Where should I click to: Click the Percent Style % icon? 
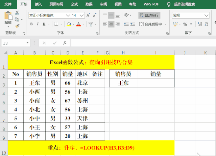point(185,24)
